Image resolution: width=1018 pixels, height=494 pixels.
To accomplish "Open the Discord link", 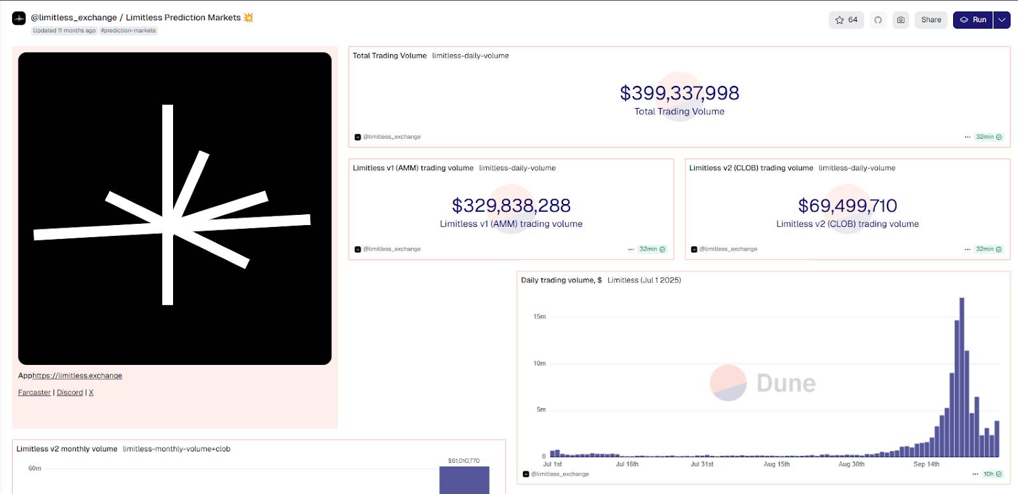I will tap(70, 392).
